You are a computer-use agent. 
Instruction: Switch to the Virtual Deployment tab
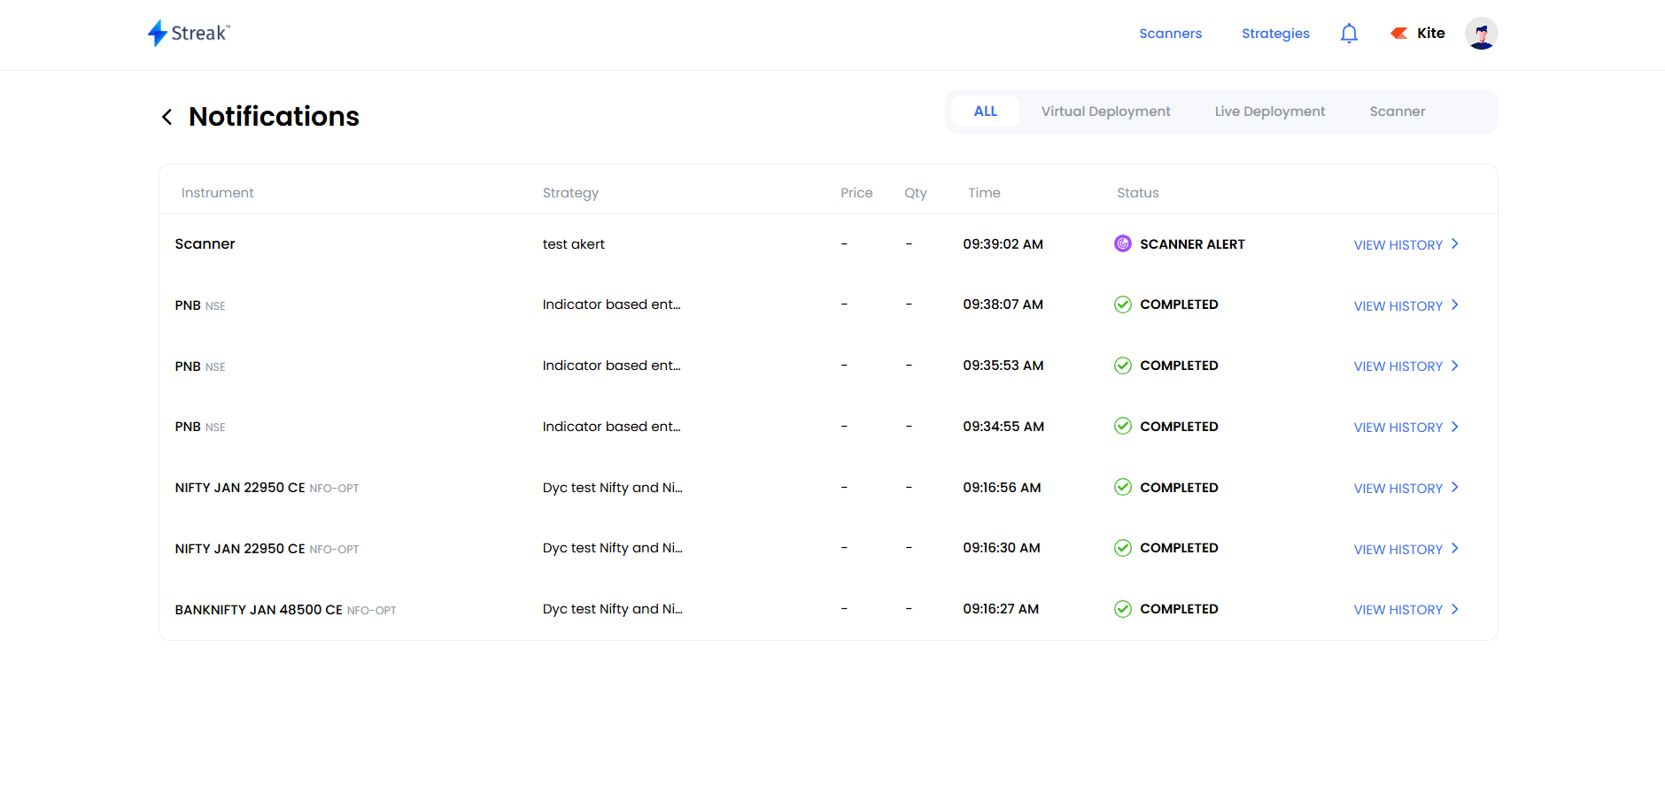pyautogui.click(x=1105, y=112)
